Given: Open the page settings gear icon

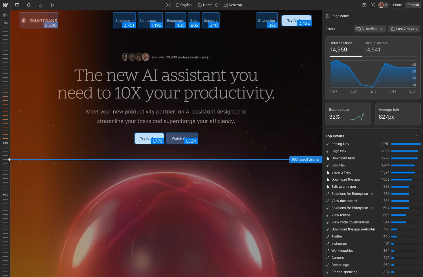Looking at the screenshot, I should [217, 5].
